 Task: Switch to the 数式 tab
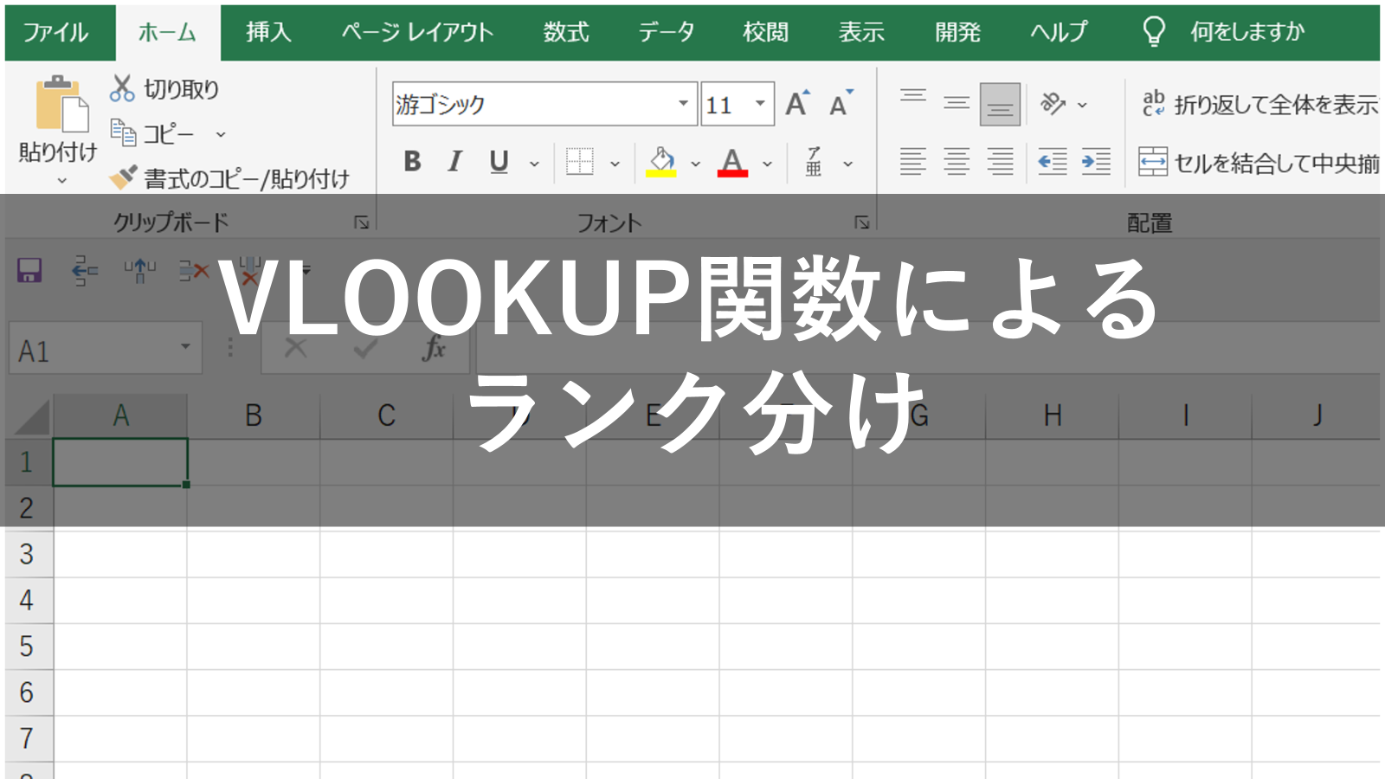[x=566, y=32]
